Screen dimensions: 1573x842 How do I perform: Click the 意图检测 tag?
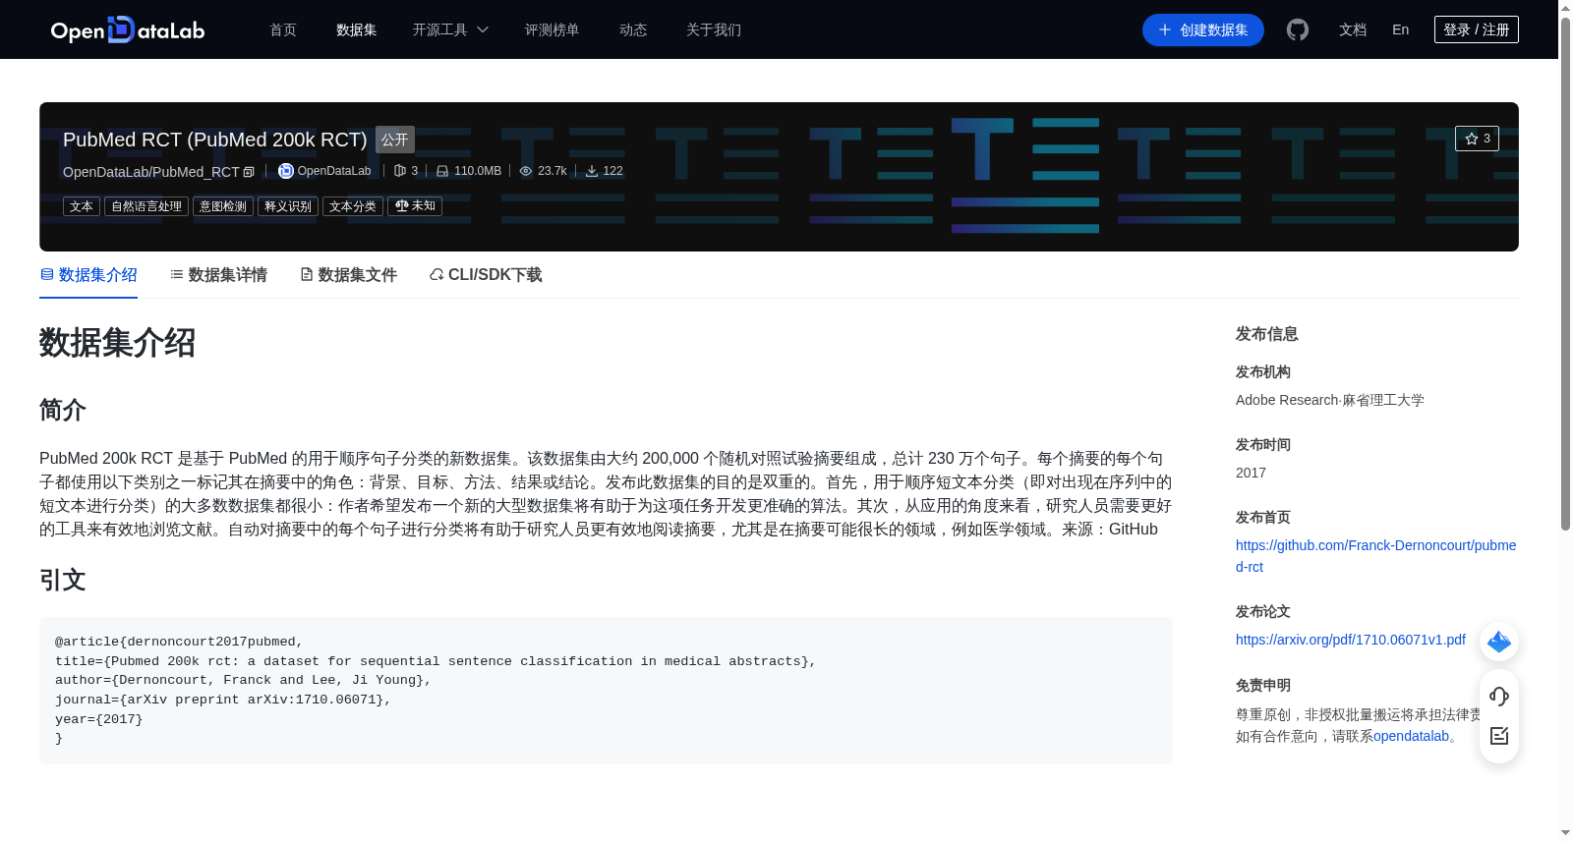pos(223,206)
